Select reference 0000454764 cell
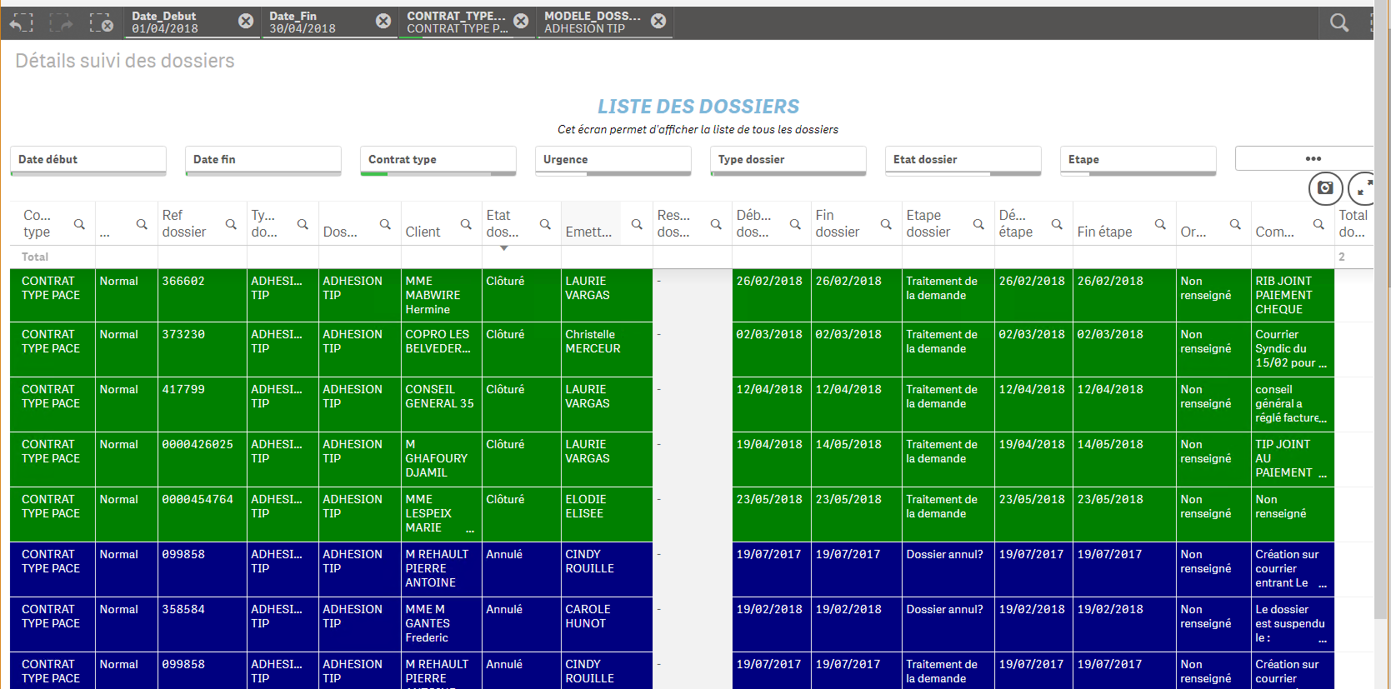1391x689 pixels. click(202, 514)
